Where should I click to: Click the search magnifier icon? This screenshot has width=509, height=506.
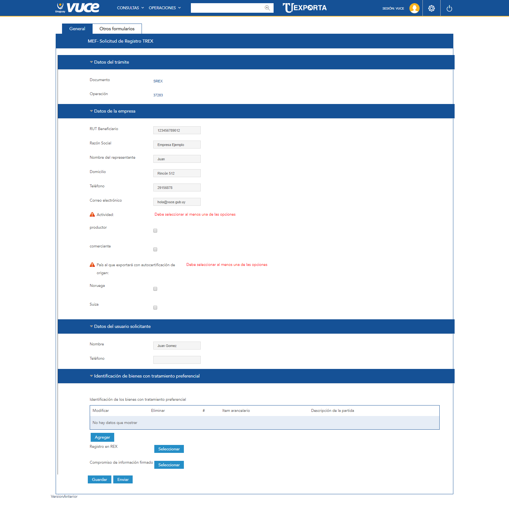pyautogui.click(x=267, y=8)
